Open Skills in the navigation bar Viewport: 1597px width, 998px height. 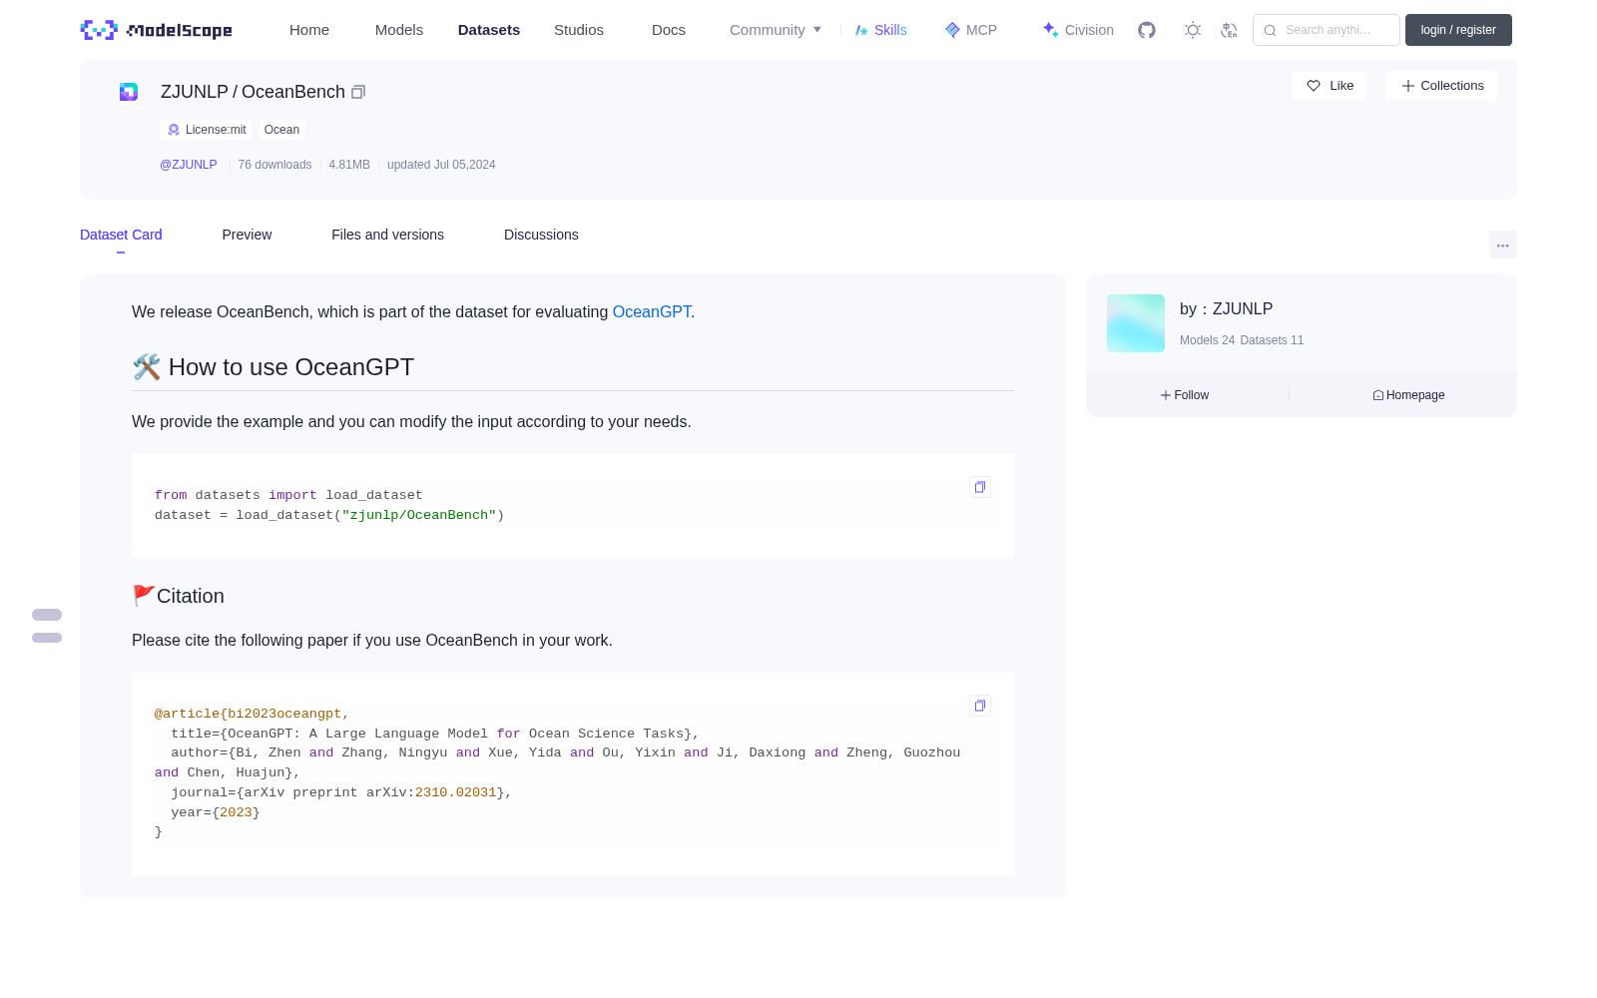881,30
